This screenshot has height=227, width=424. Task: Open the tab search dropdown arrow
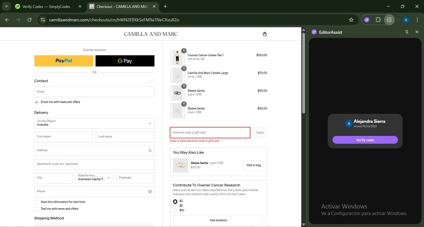pos(6,6)
